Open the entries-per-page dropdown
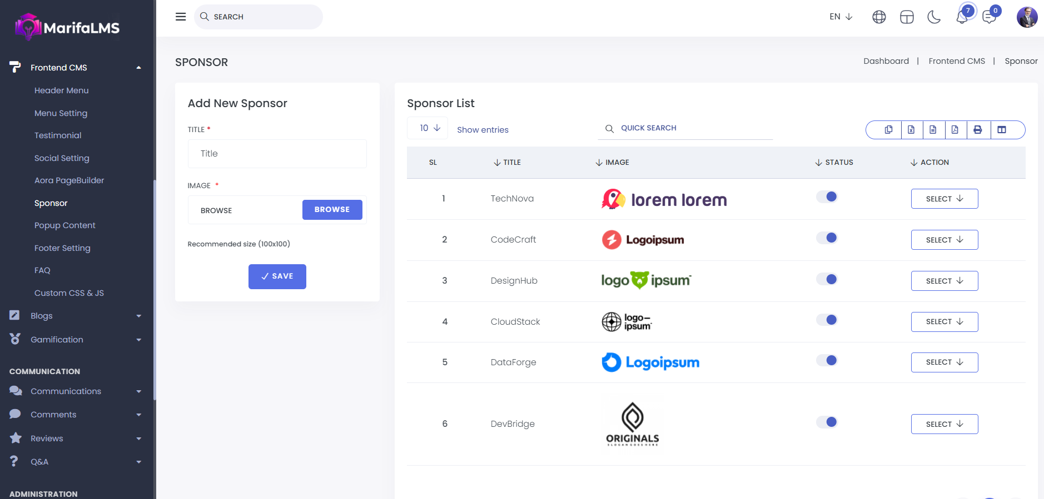The height and width of the screenshot is (499, 1044). [x=429, y=128]
